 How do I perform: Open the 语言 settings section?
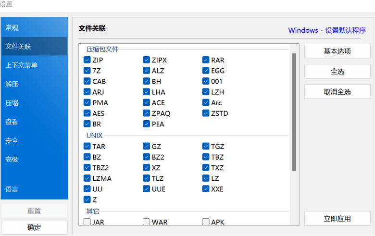tap(34, 189)
